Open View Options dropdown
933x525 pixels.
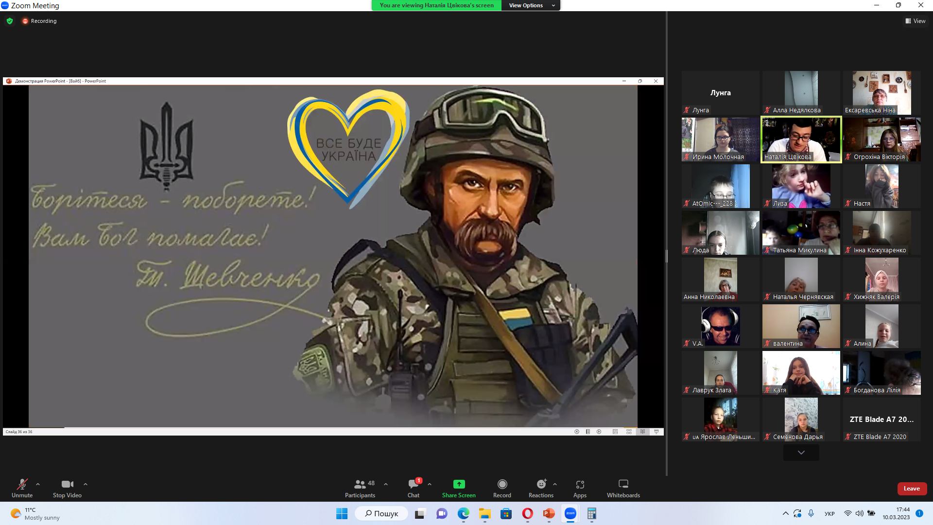(532, 5)
